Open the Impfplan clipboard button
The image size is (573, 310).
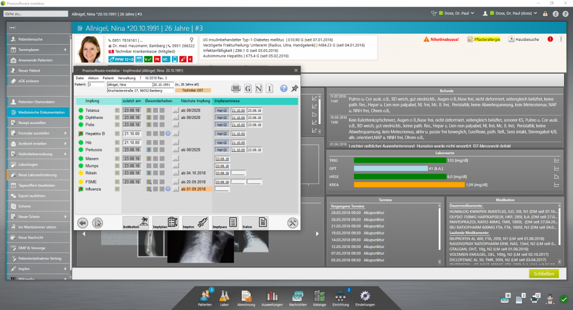pyautogui.click(x=165, y=222)
